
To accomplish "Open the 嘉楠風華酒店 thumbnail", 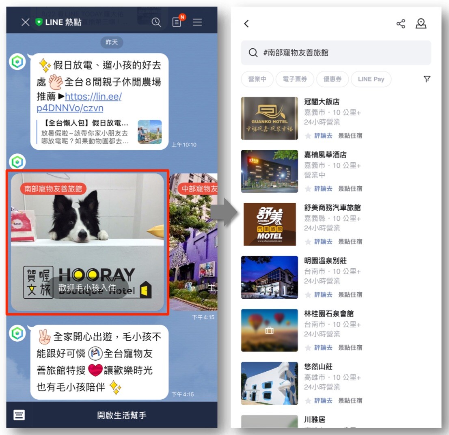I will click(x=270, y=171).
